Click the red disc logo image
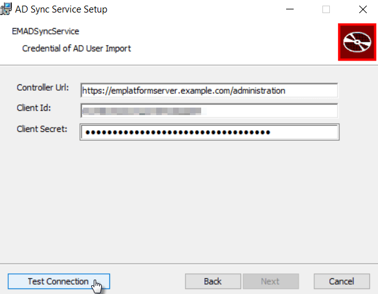The width and height of the screenshot is (378, 294). tap(357, 43)
